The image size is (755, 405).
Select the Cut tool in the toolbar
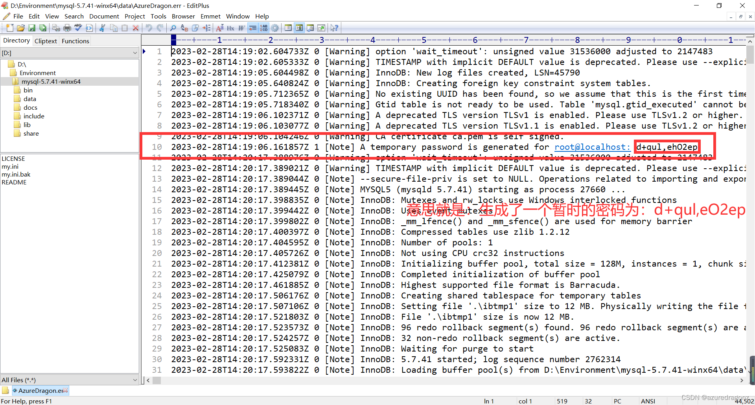102,28
